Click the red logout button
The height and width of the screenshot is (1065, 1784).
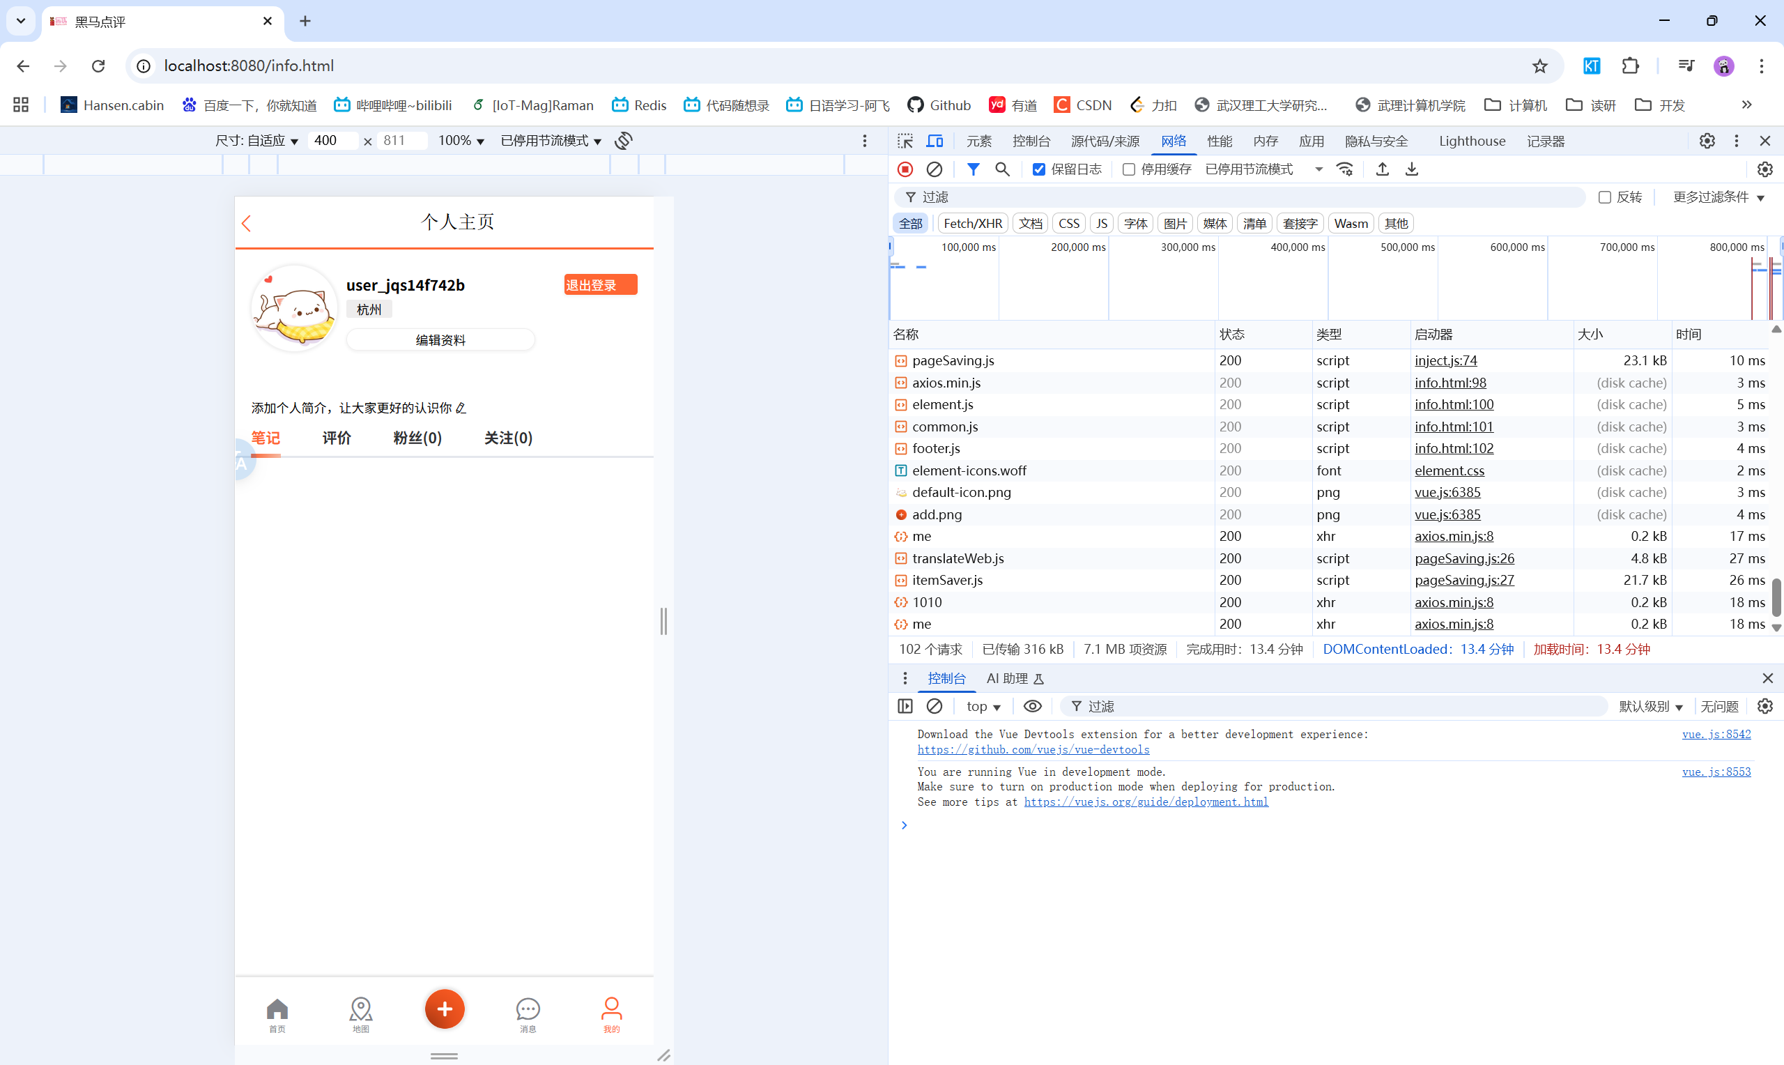(600, 285)
